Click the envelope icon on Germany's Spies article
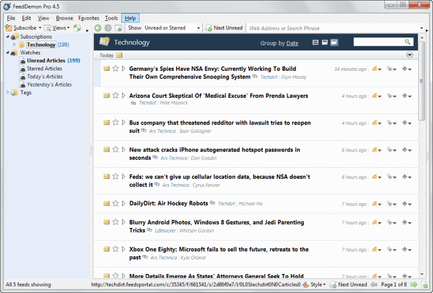This screenshot has width=433, height=293. [x=106, y=68]
